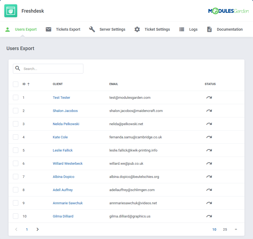Go to next page with right chevron
253x239 pixels.
tap(38, 229)
